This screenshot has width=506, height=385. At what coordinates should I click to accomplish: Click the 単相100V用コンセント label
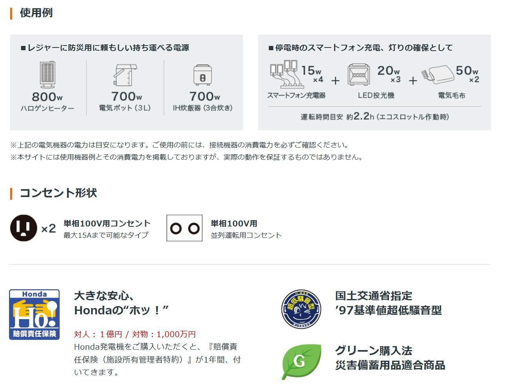point(107,223)
